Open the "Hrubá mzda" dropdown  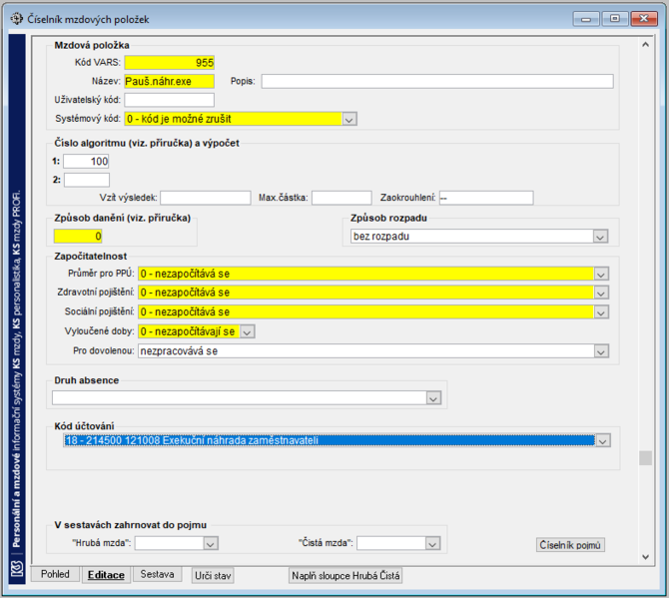coord(210,543)
